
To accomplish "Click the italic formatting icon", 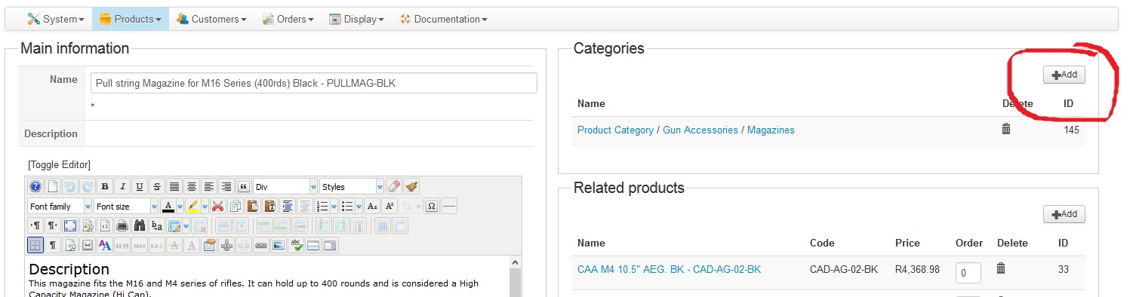I will [x=122, y=186].
